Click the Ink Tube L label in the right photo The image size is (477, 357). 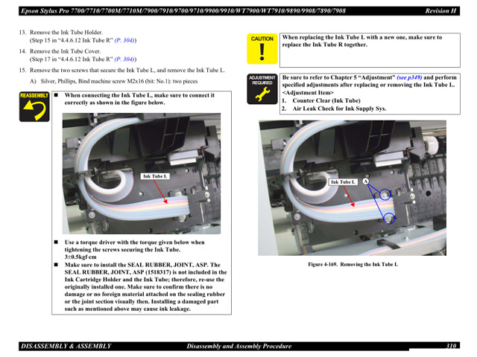[x=343, y=181]
